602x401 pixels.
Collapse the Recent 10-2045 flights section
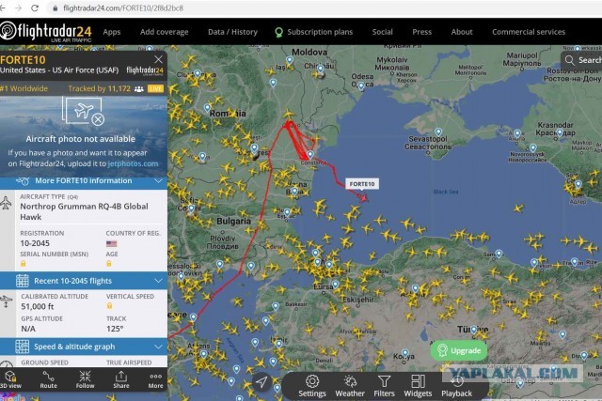tap(84, 281)
